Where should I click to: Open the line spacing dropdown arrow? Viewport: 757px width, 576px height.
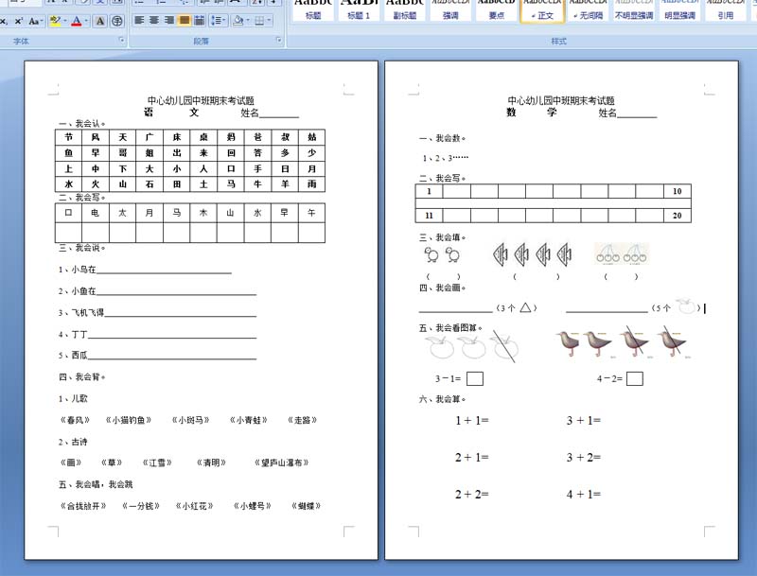[225, 20]
